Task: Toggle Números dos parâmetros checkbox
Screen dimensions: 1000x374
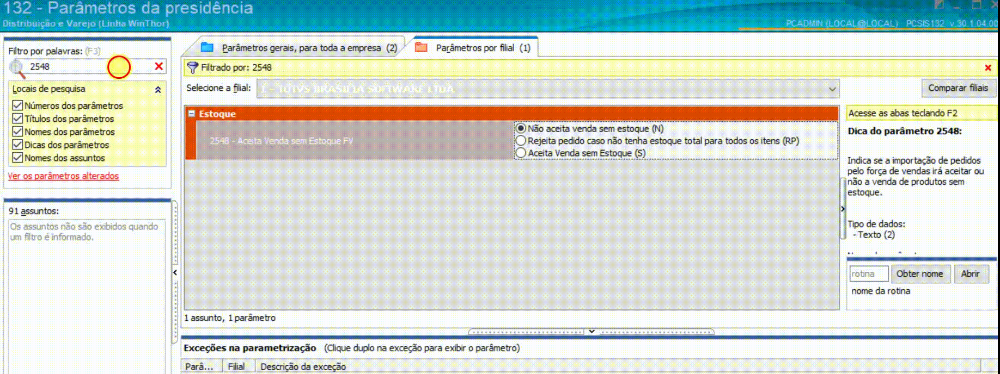Action: click(17, 105)
